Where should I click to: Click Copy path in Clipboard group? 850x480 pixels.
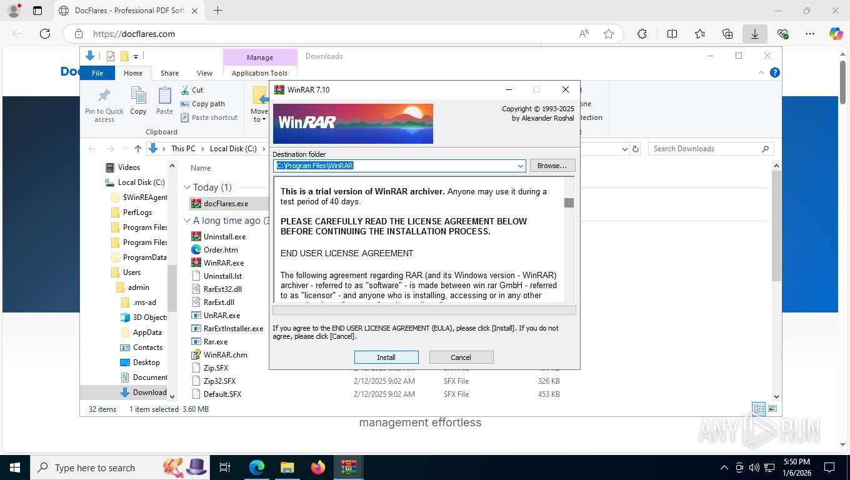(x=202, y=104)
